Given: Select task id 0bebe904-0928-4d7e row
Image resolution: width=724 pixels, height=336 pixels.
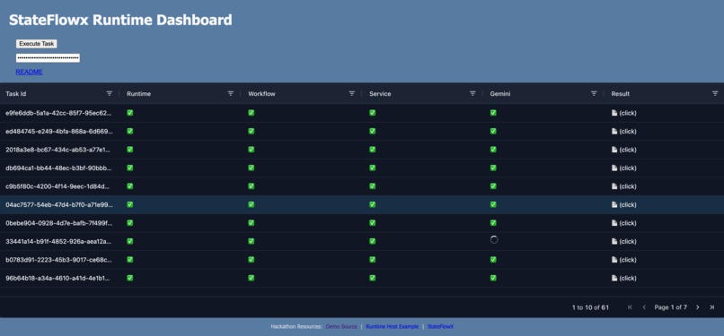Looking at the screenshot, I should [x=362, y=223].
